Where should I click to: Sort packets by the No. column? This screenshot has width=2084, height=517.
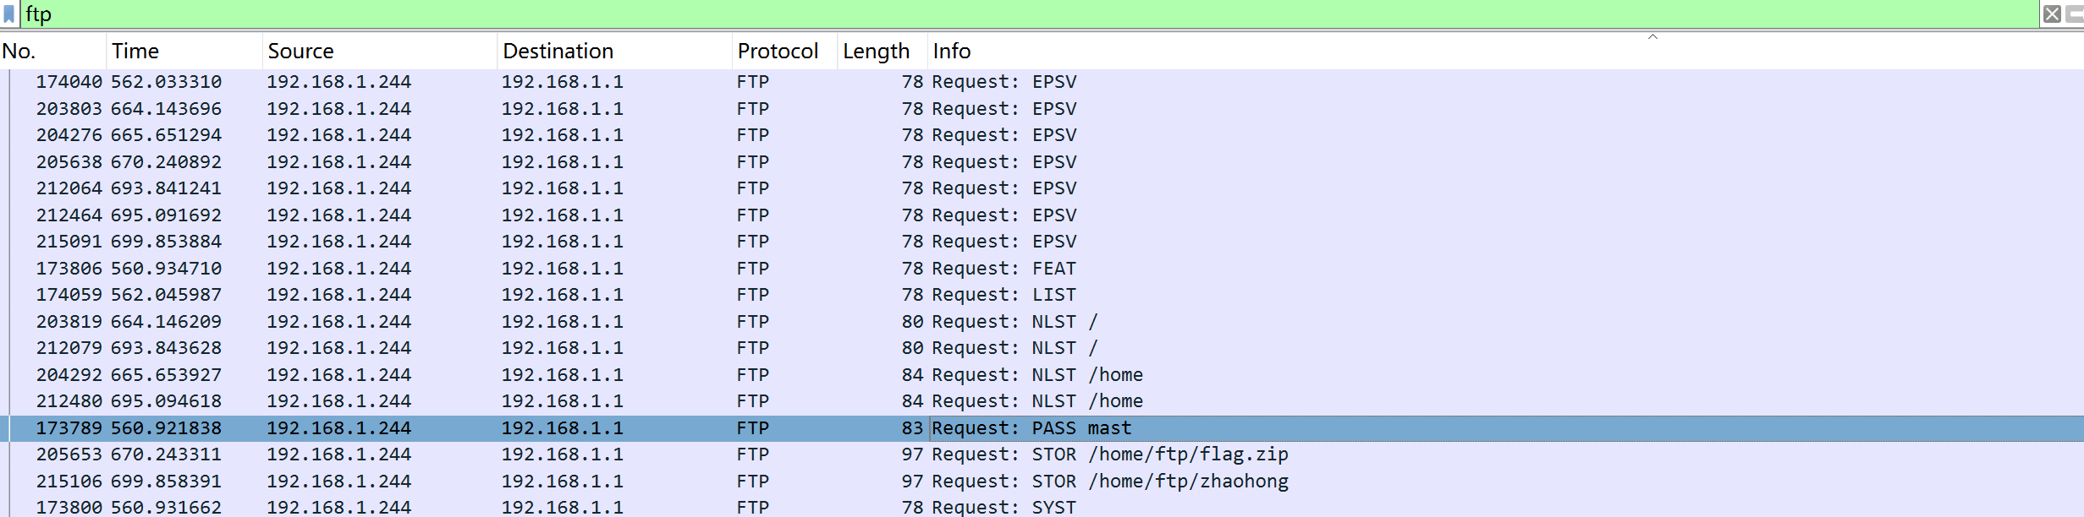51,52
